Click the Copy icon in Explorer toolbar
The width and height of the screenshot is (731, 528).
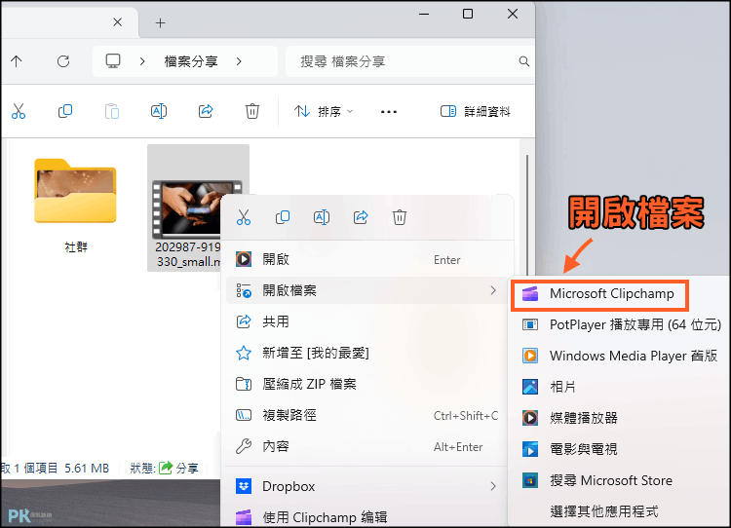(x=65, y=111)
